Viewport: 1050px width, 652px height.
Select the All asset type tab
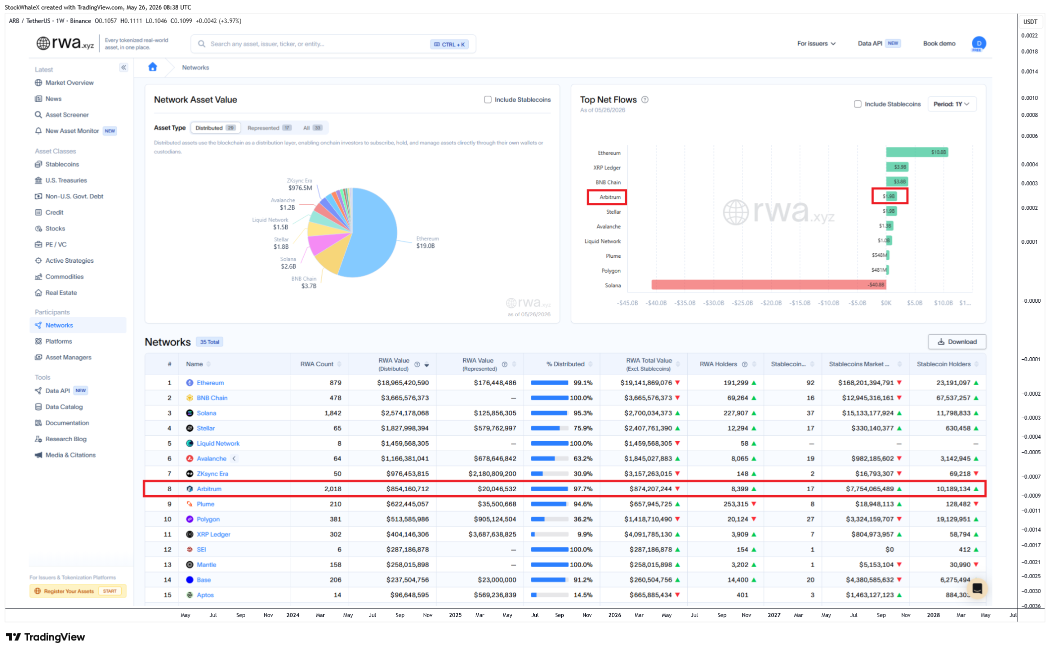coord(312,128)
